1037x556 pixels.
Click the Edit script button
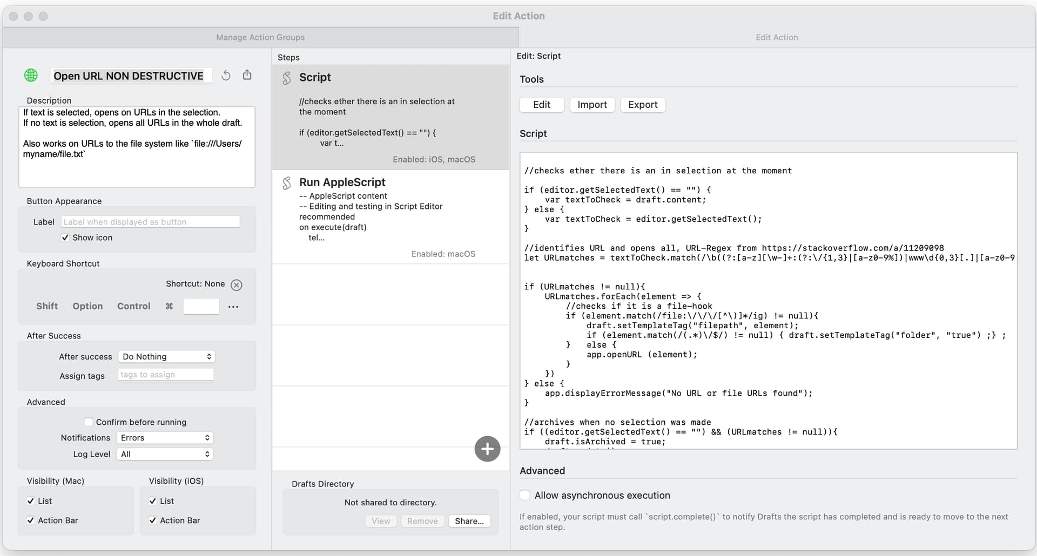542,105
